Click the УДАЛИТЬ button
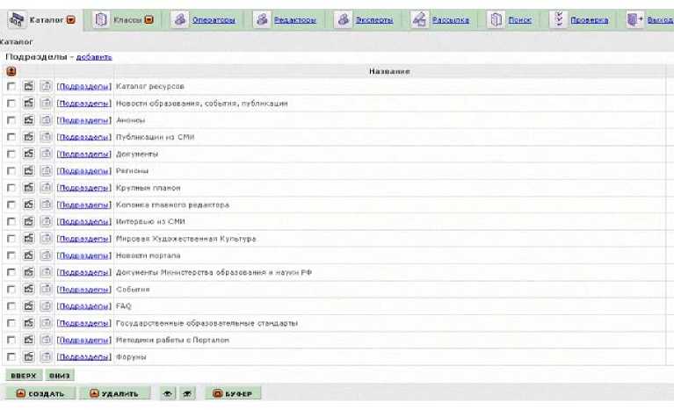This screenshot has height=410, width=674. pyautogui.click(x=115, y=393)
